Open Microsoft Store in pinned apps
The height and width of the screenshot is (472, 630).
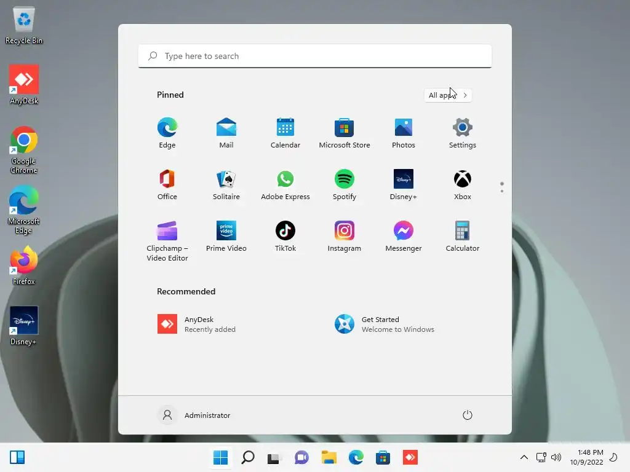pyautogui.click(x=345, y=133)
